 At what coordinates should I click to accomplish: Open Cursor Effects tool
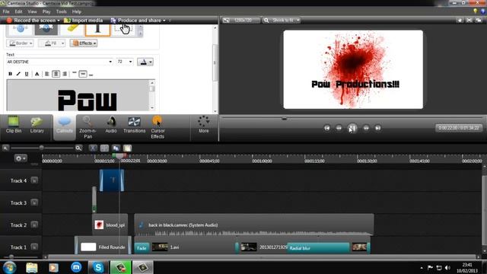click(x=158, y=127)
